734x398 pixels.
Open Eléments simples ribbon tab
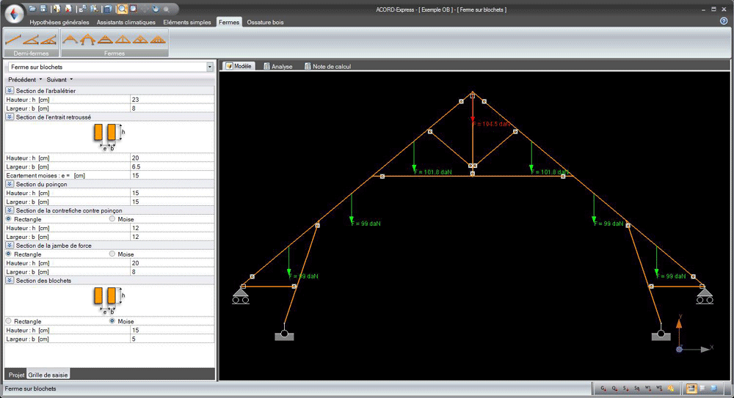pyautogui.click(x=186, y=22)
